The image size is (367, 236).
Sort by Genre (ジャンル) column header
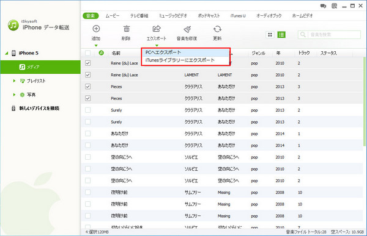coord(258,53)
